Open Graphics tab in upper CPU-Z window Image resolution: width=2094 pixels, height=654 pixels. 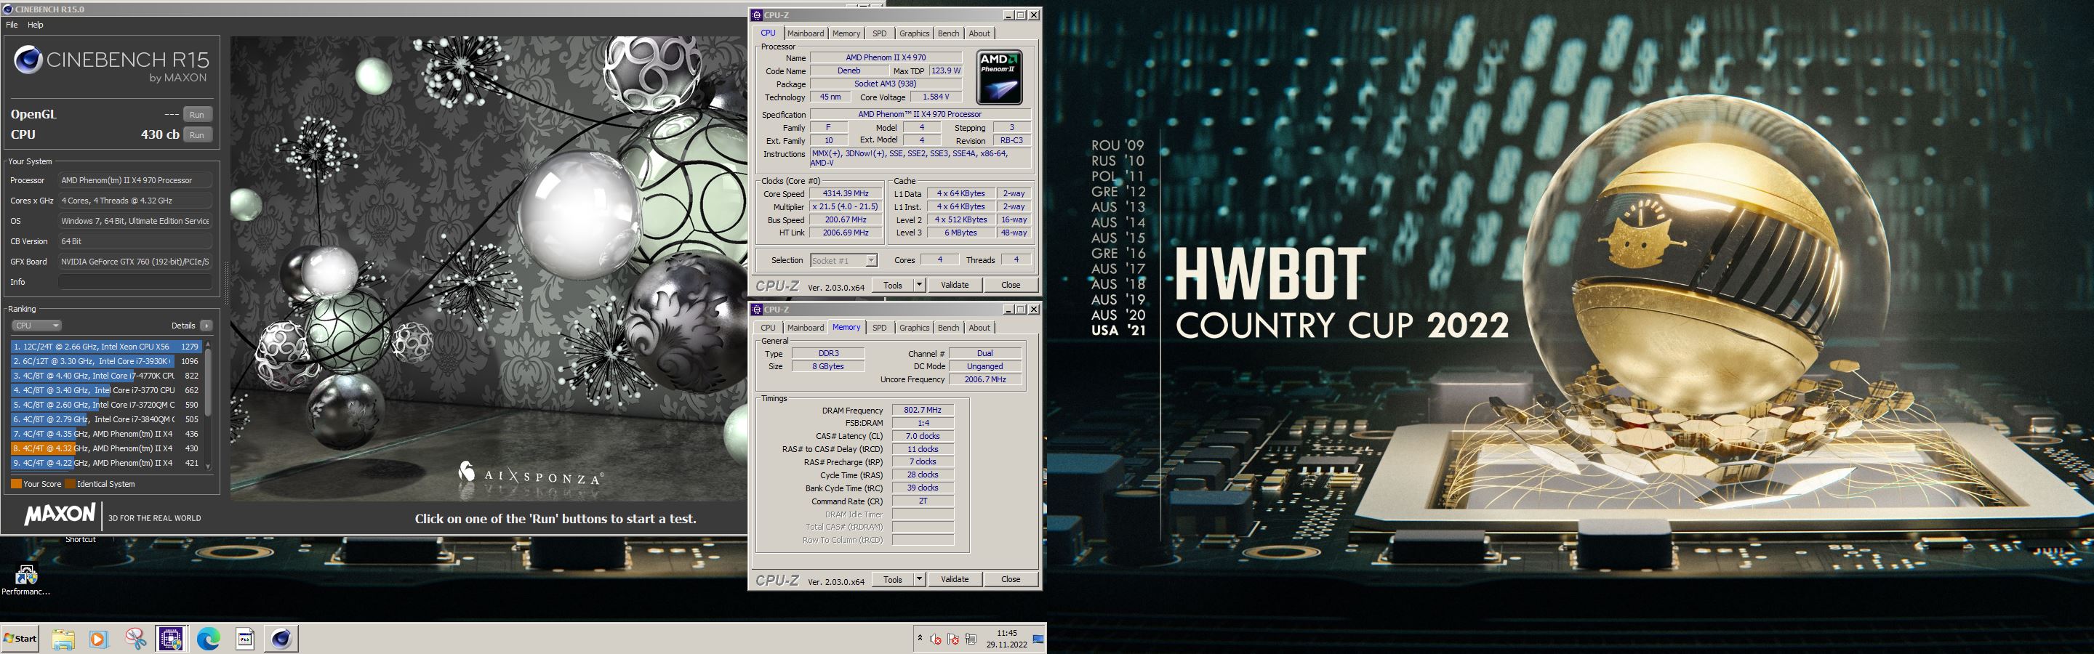click(x=915, y=33)
